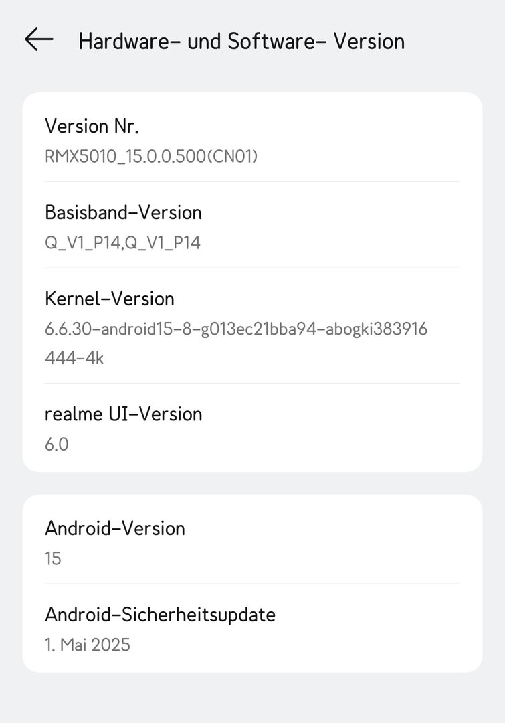505x723 pixels.
Task: Open the Android-Sicherheitsupdate entry label
Action: (160, 614)
